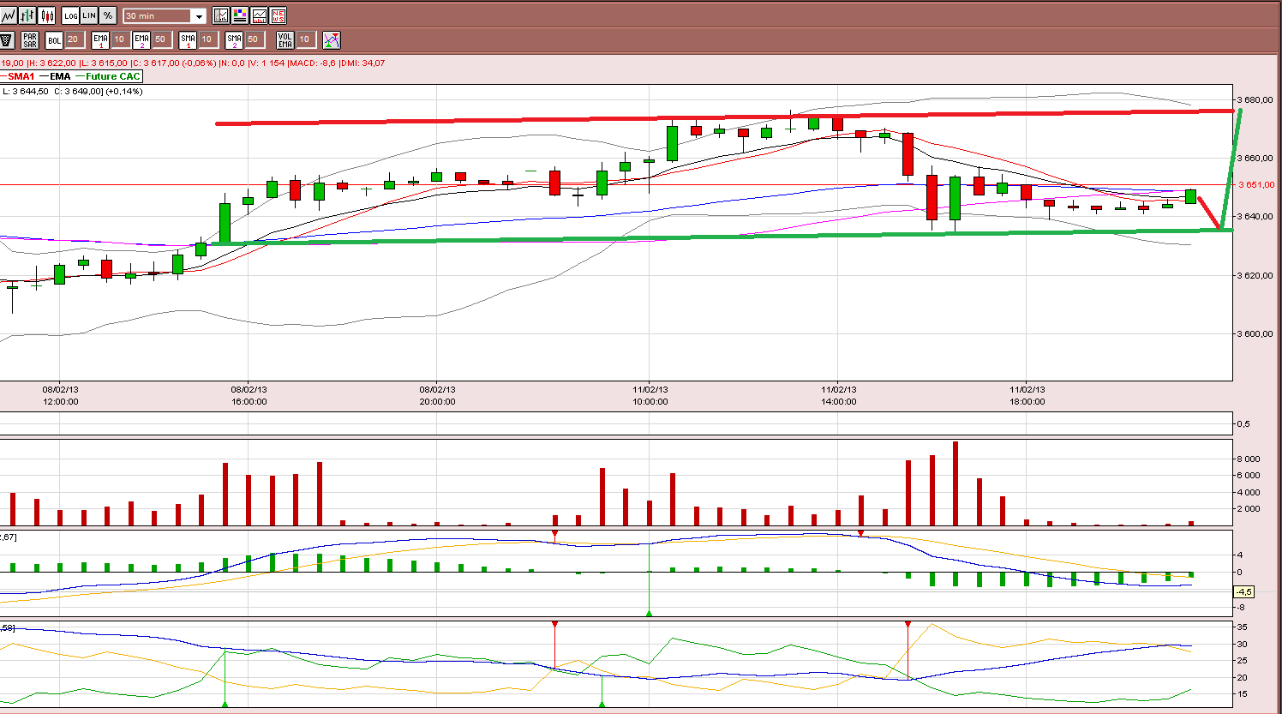Viewport: 1282px width, 714px height.
Task: Toggle the SMA 2 indicator
Action: [x=234, y=39]
